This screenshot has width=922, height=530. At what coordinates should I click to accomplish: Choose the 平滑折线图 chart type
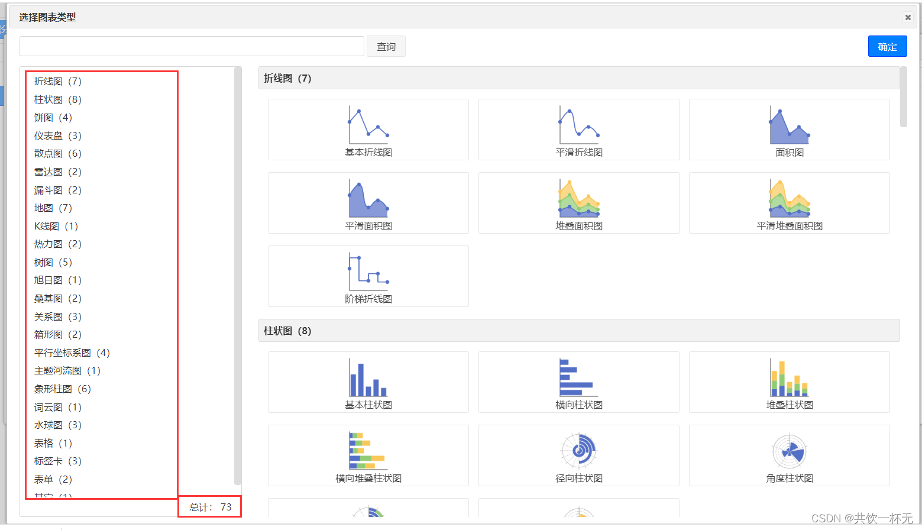click(x=578, y=130)
